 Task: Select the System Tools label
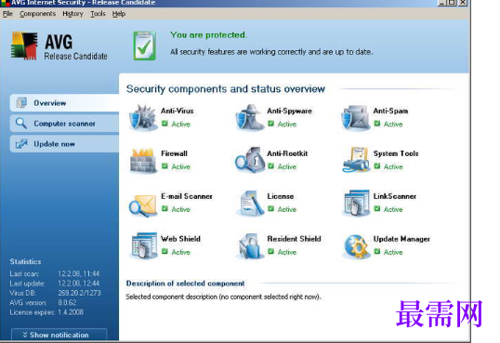pyautogui.click(x=396, y=153)
